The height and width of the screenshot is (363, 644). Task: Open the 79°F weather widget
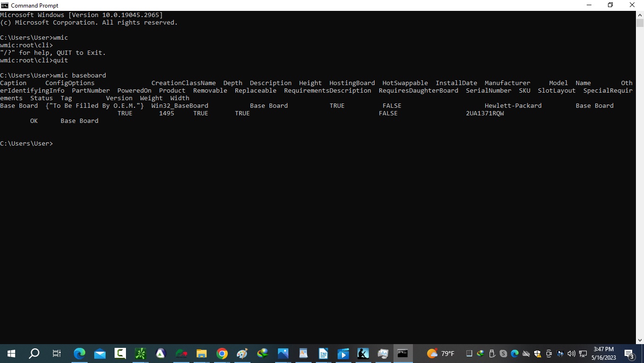(x=440, y=354)
